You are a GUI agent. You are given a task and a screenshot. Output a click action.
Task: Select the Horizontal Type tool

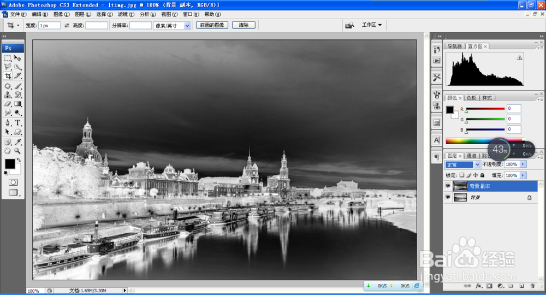tap(17, 122)
